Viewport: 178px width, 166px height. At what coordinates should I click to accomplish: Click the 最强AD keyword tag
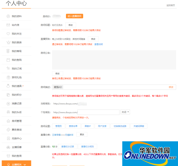click(x=58, y=87)
